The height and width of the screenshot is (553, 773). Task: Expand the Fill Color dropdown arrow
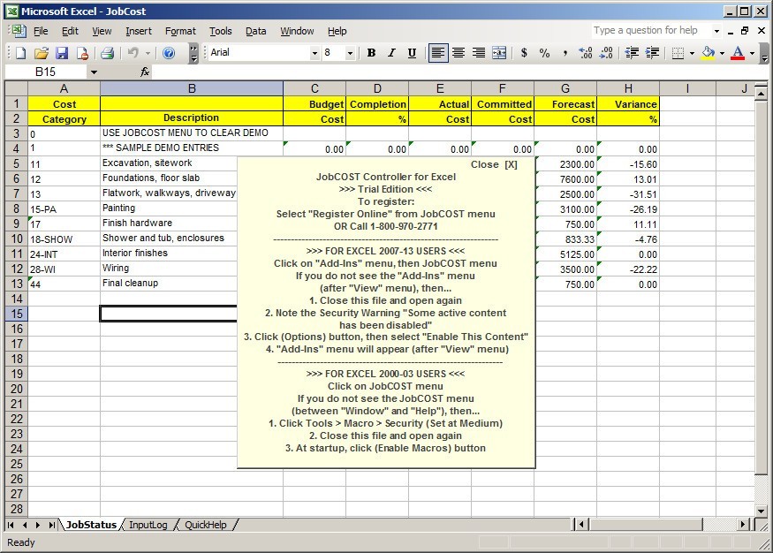[x=722, y=53]
